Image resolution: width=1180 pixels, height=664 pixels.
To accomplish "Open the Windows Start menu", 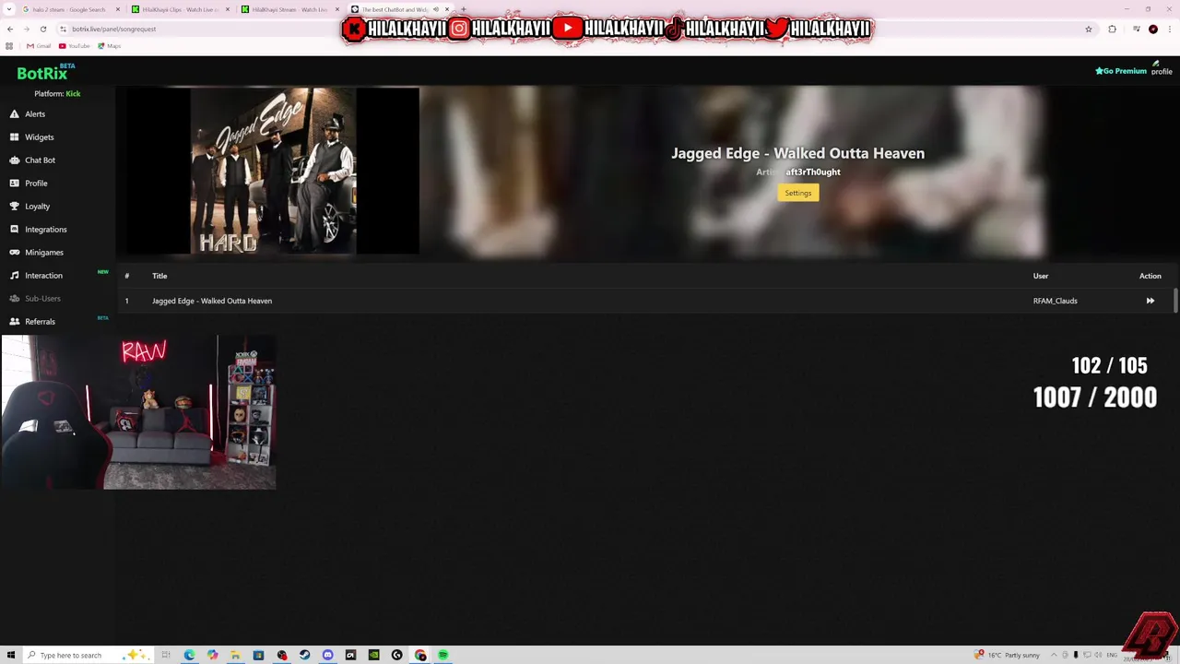I will coord(11,655).
